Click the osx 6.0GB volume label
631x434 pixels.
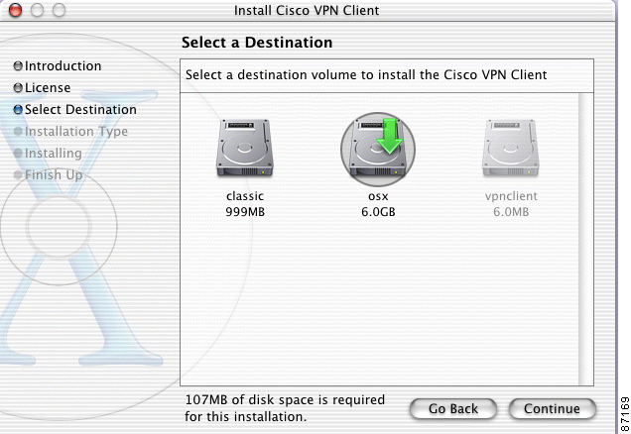click(378, 203)
